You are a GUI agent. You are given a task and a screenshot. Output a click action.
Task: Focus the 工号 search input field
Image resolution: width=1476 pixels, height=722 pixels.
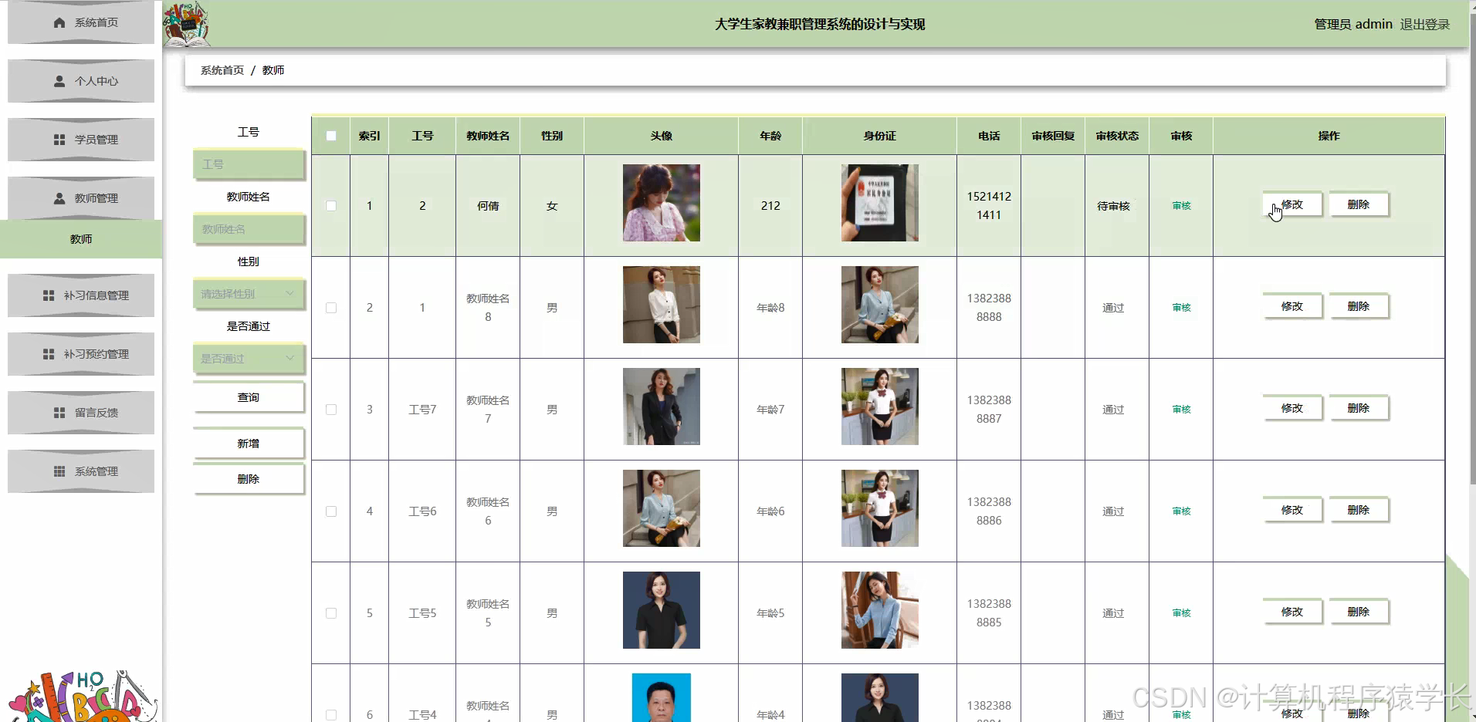[249, 164]
